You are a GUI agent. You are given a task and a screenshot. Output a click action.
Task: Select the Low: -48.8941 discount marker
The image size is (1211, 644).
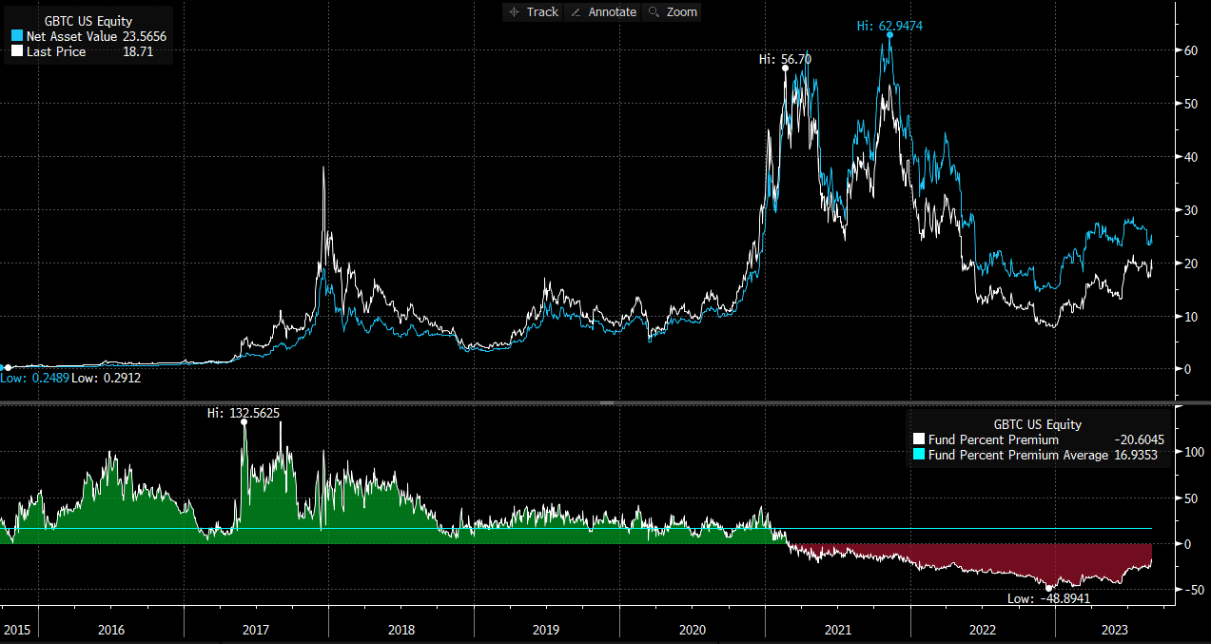[x=1051, y=588]
